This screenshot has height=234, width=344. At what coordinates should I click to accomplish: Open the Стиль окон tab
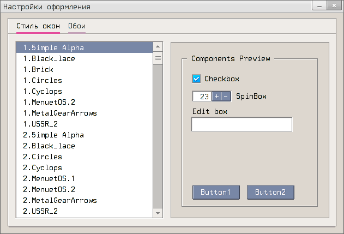38,26
